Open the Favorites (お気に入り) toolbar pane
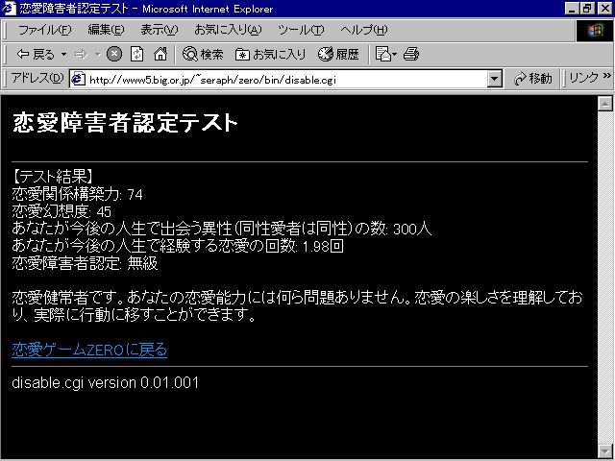Screen dimensions: 615x461 270,54
